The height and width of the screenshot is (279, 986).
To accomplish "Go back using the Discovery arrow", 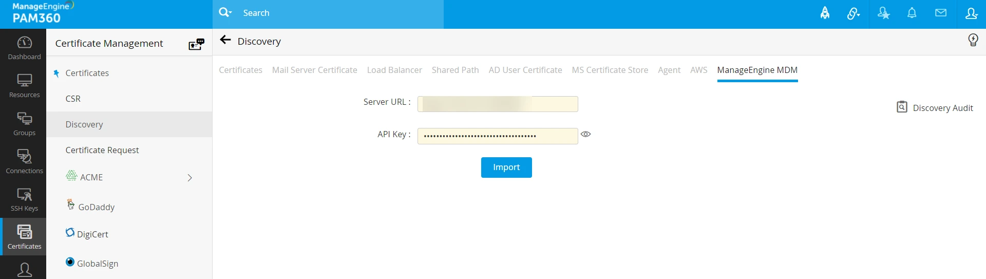I will (225, 40).
